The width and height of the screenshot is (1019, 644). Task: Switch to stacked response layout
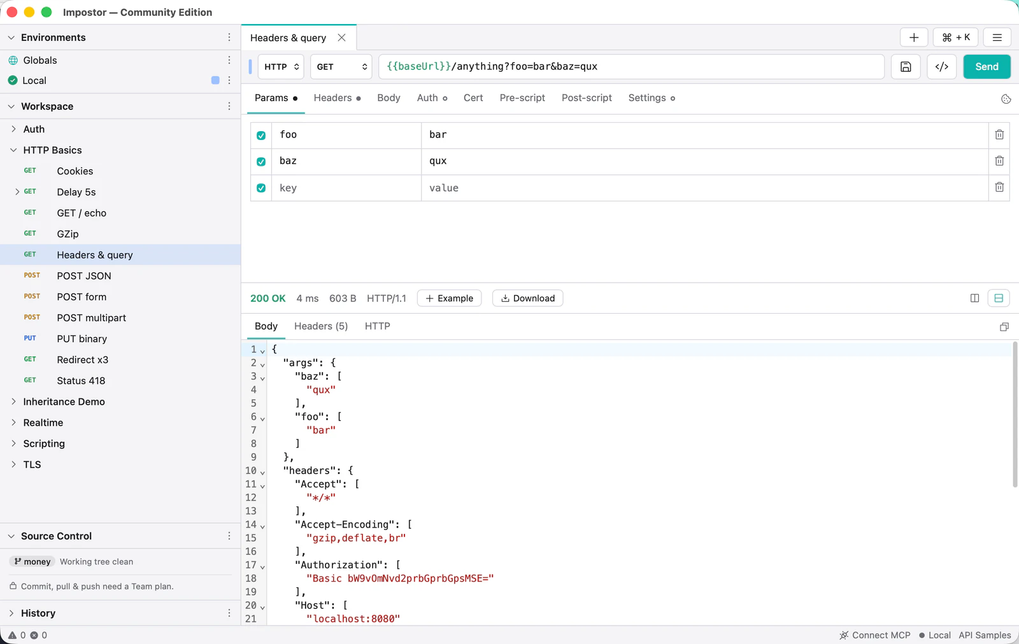(x=999, y=298)
